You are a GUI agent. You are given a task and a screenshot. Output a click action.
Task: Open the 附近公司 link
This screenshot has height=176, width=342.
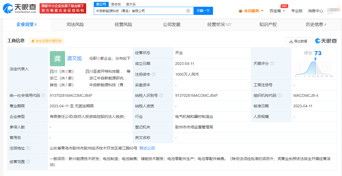(147, 148)
